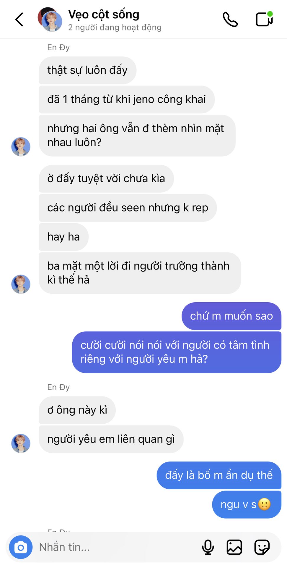Select the "thật sự luôn đấy" message
Screen dimensions: 287x568
[x=88, y=70]
